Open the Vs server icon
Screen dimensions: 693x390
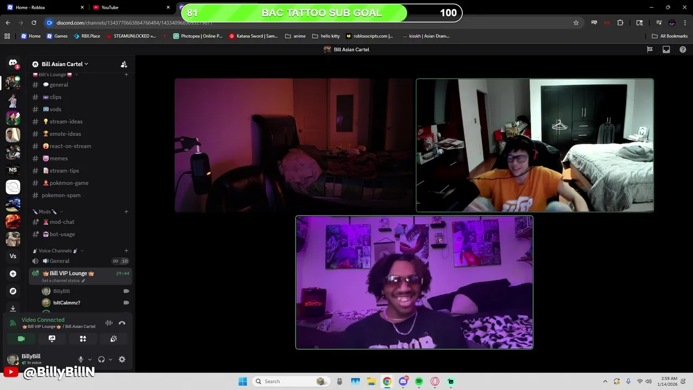13,256
